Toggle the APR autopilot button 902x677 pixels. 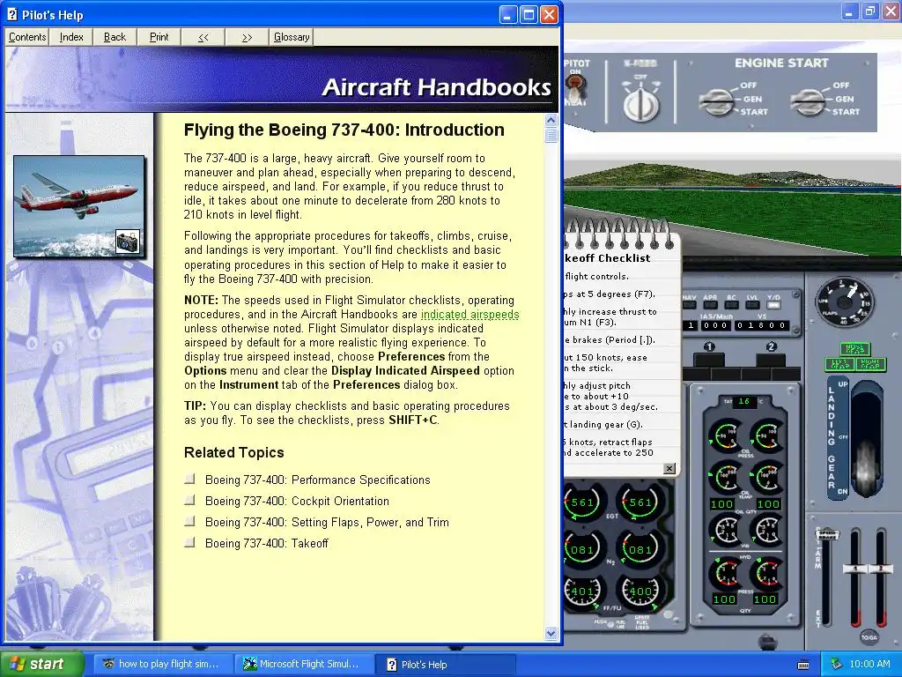coord(711,304)
